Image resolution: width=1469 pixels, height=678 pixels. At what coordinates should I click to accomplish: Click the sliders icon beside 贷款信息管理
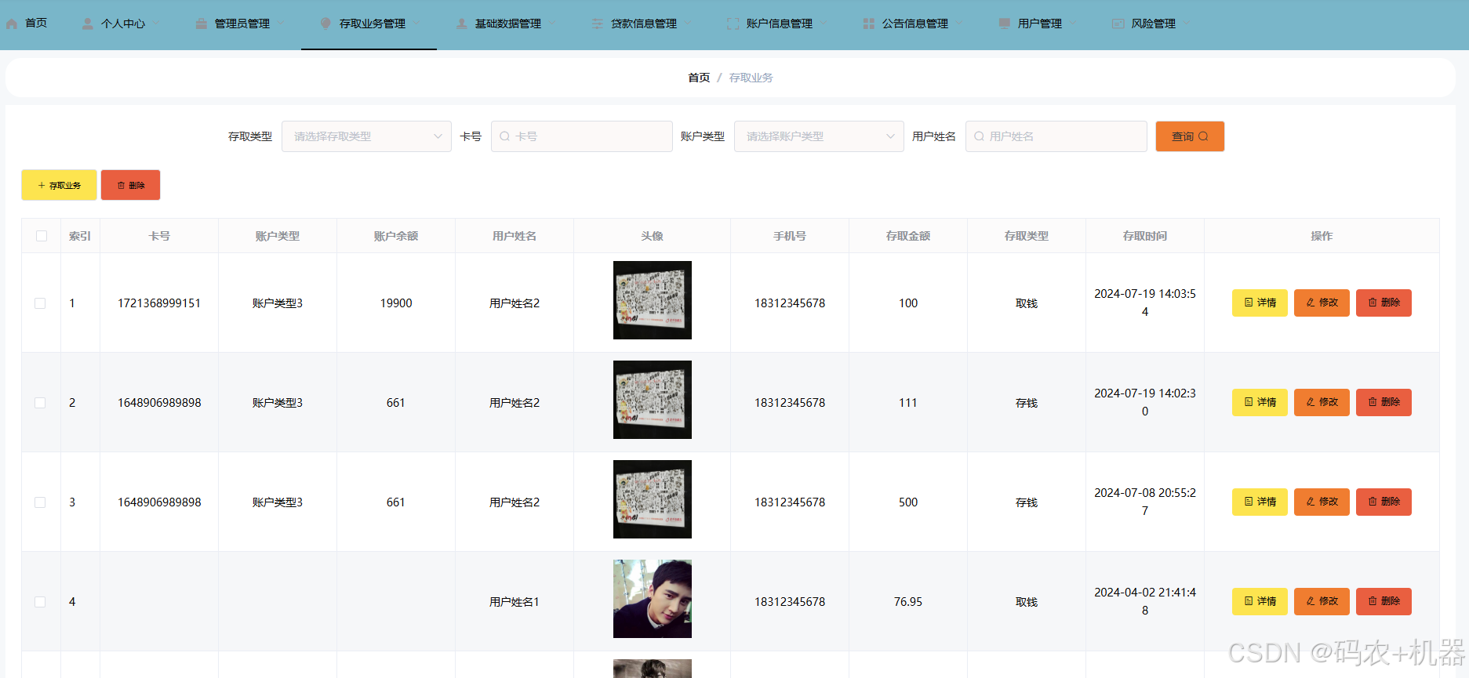pos(598,24)
